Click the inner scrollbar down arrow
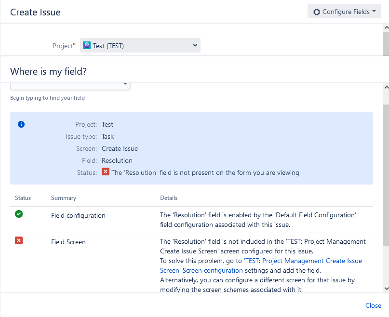Image resolution: width=389 pixels, height=317 pixels. (x=385, y=288)
